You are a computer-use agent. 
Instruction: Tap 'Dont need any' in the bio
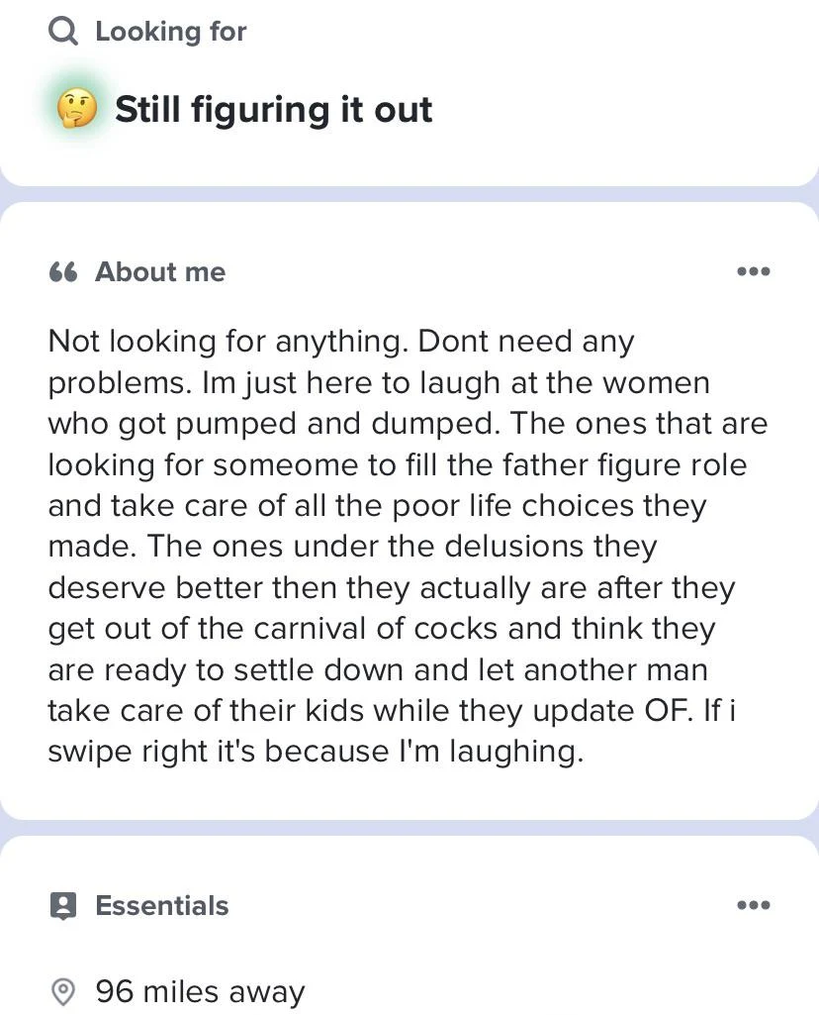[x=526, y=342]
